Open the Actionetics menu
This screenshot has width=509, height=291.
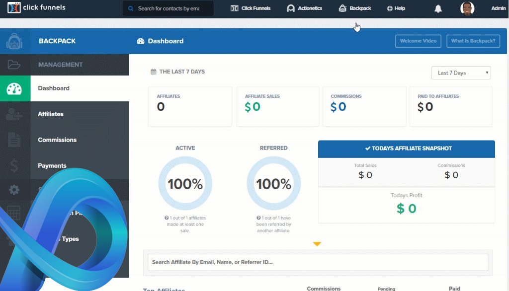(x=305, y=8)
